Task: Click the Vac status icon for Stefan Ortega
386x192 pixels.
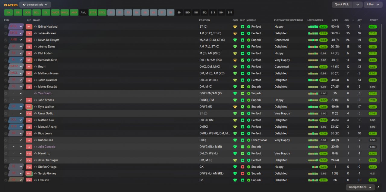Action: click(29, 167)
